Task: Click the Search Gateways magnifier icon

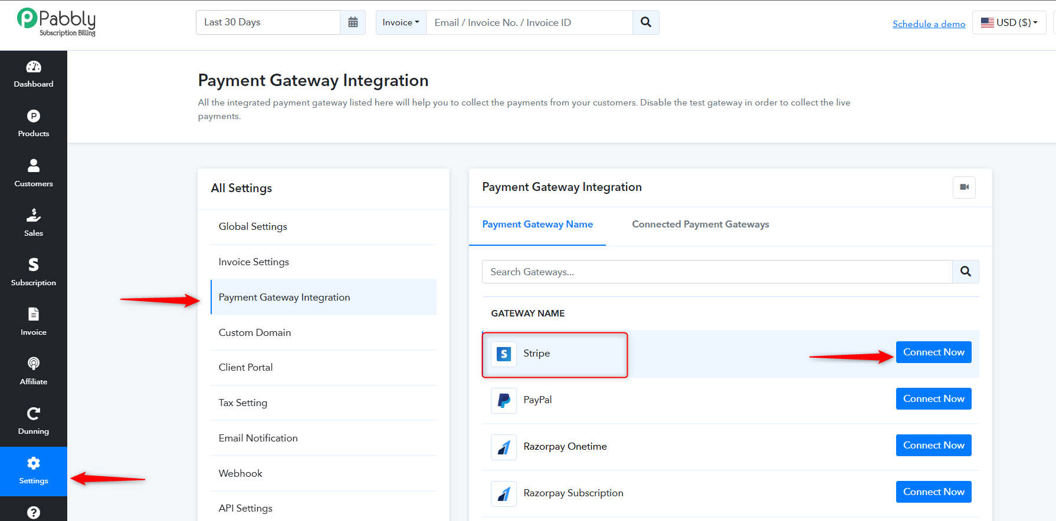Action: coord(966,272)
